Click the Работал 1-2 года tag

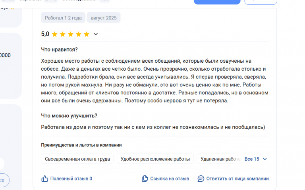[x=63, y=18]
